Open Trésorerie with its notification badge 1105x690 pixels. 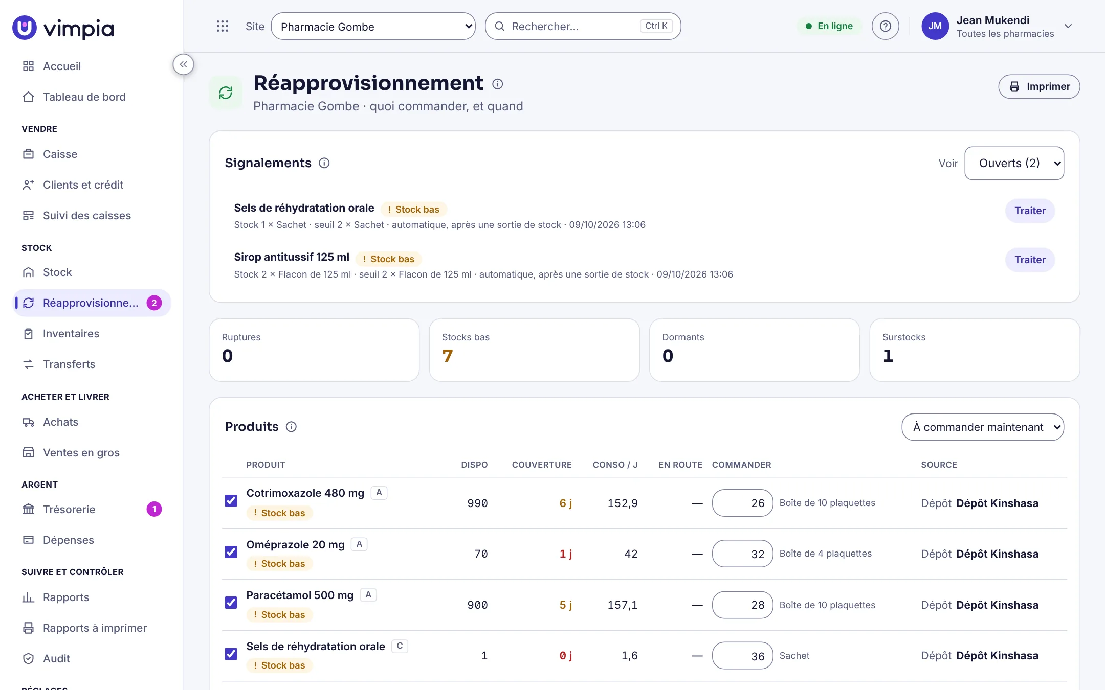pos(92,509)
